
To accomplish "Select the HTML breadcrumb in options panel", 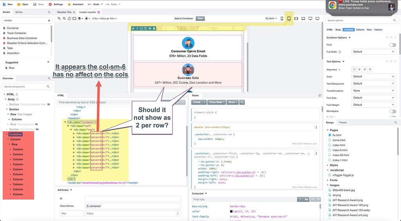I will click(330, 30).
